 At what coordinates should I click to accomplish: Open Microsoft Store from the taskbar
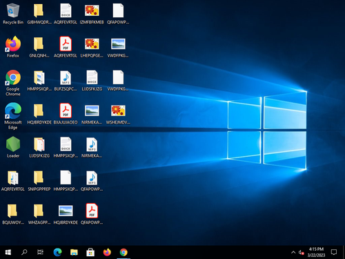coord(90,252)
